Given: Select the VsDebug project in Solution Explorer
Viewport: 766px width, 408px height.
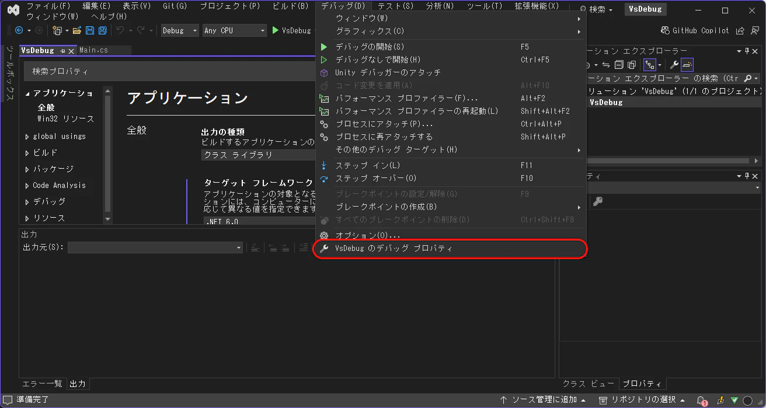Looking at the screenshot, I should coord(606,102).
